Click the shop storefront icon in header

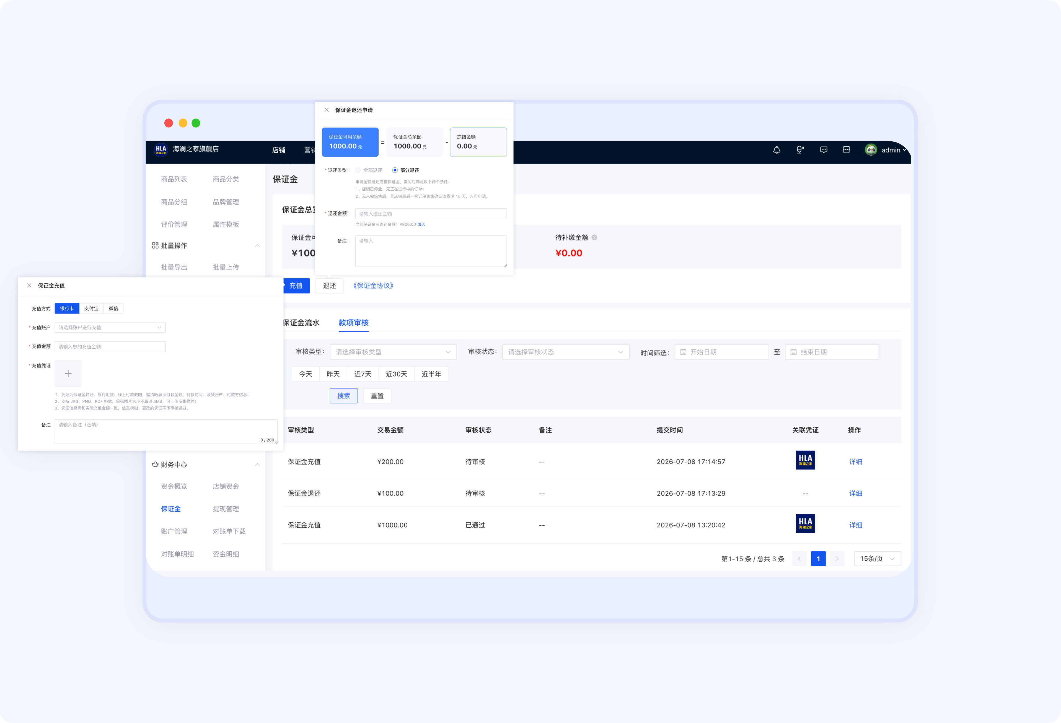pos(847,150)
